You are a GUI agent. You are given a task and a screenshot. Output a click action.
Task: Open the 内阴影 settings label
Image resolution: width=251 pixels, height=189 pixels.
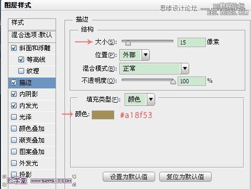[28, 94]
